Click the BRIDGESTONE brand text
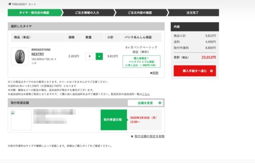 (x=41, y=50)
